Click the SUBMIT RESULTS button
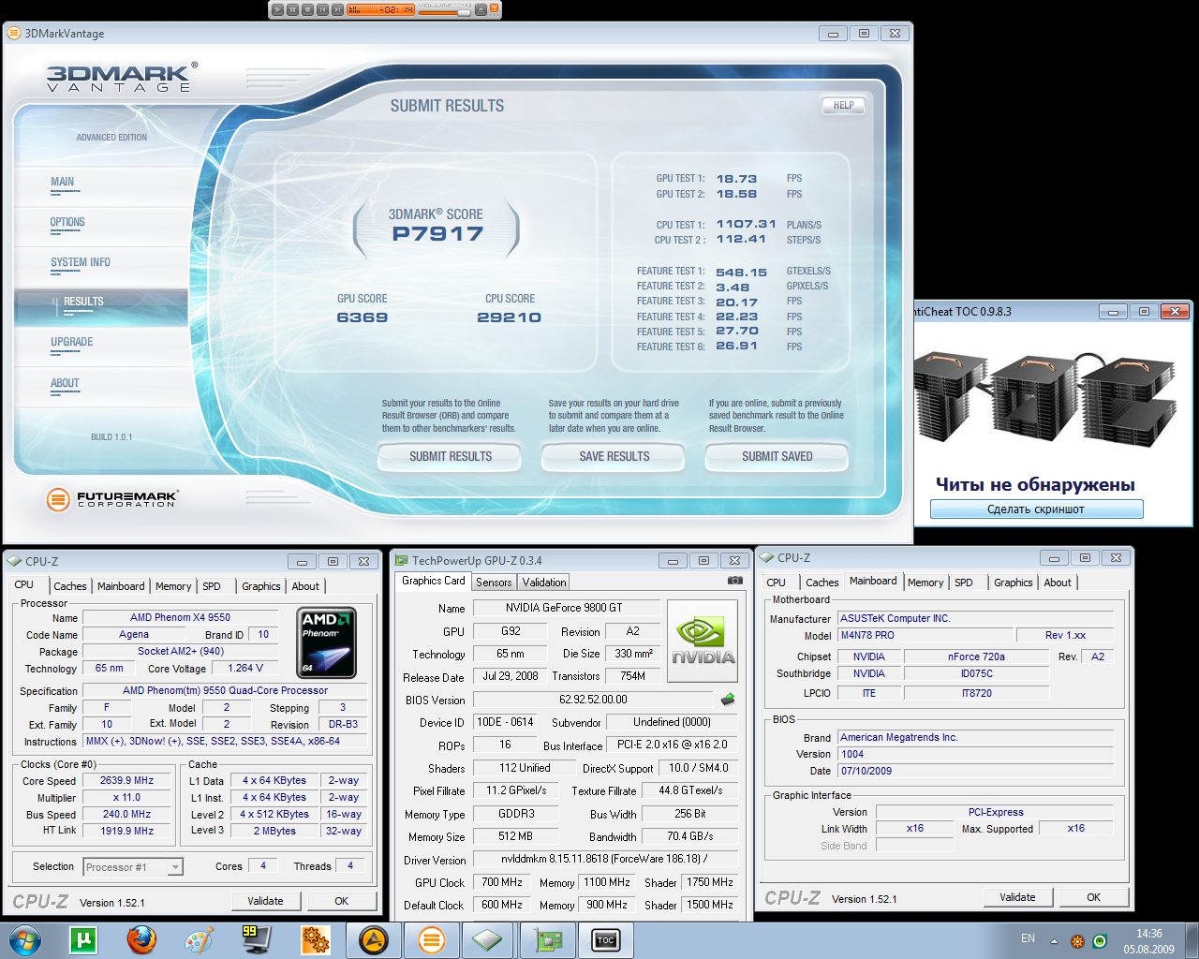Screen dimensions: 1199x959 (450, 457)
